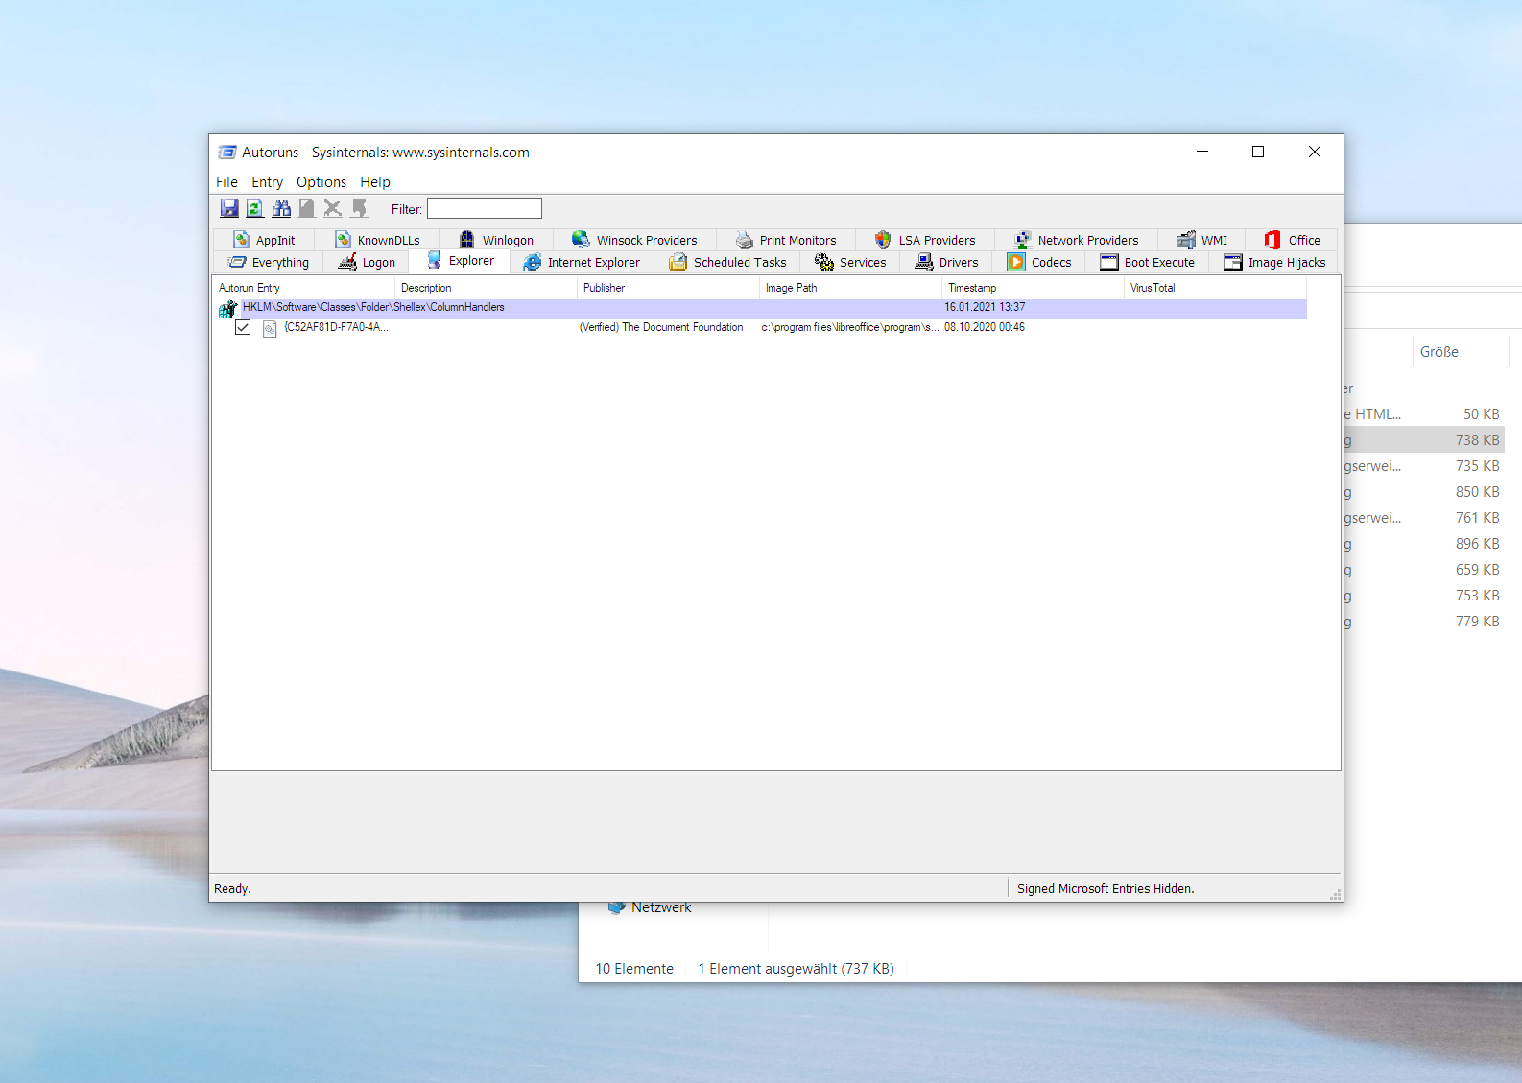Select the 779 KB file row in the Explorer window
This screenshot has height=1083, width=1522.
pyautogui.click(x=1424, y=622)
